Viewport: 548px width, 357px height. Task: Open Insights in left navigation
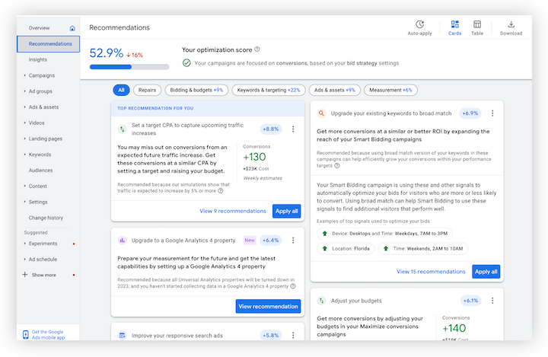pos(38,59)
